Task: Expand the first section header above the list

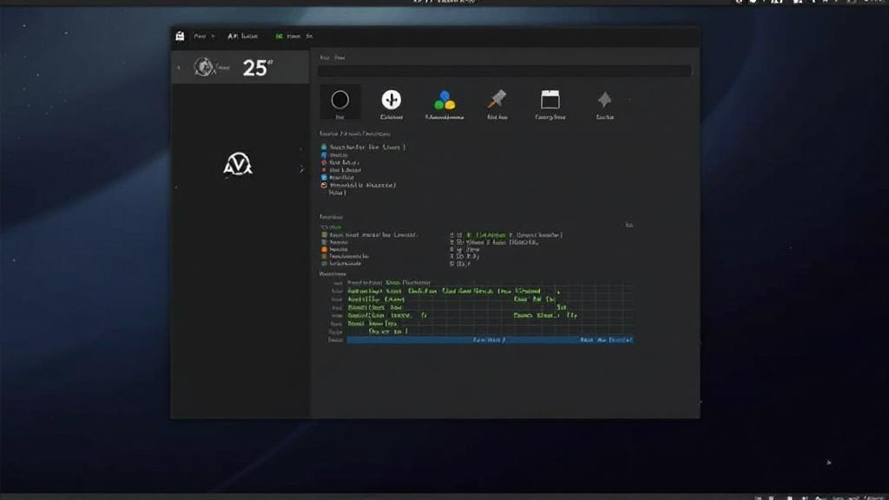Action: 356,132
